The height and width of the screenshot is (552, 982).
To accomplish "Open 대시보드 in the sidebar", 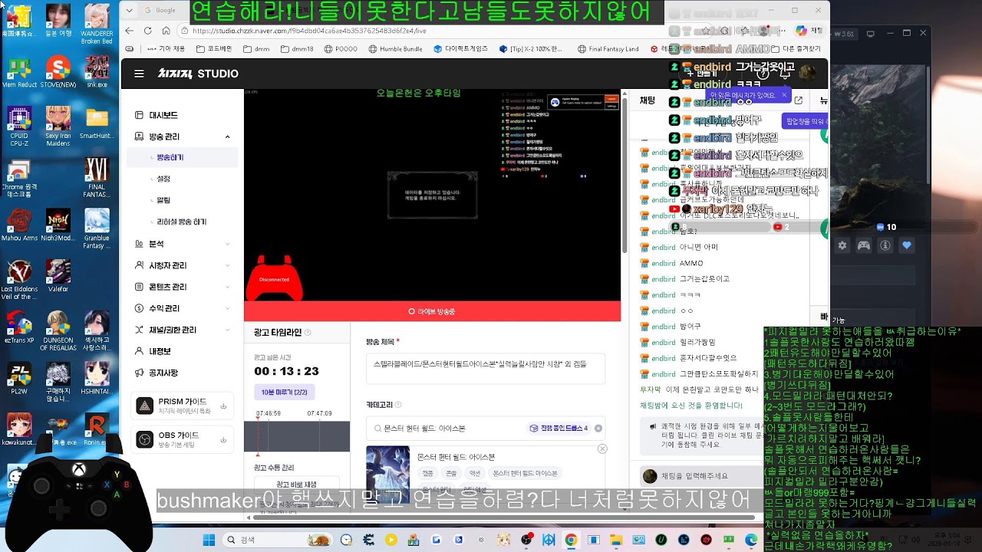I will [x=163, y=115].
